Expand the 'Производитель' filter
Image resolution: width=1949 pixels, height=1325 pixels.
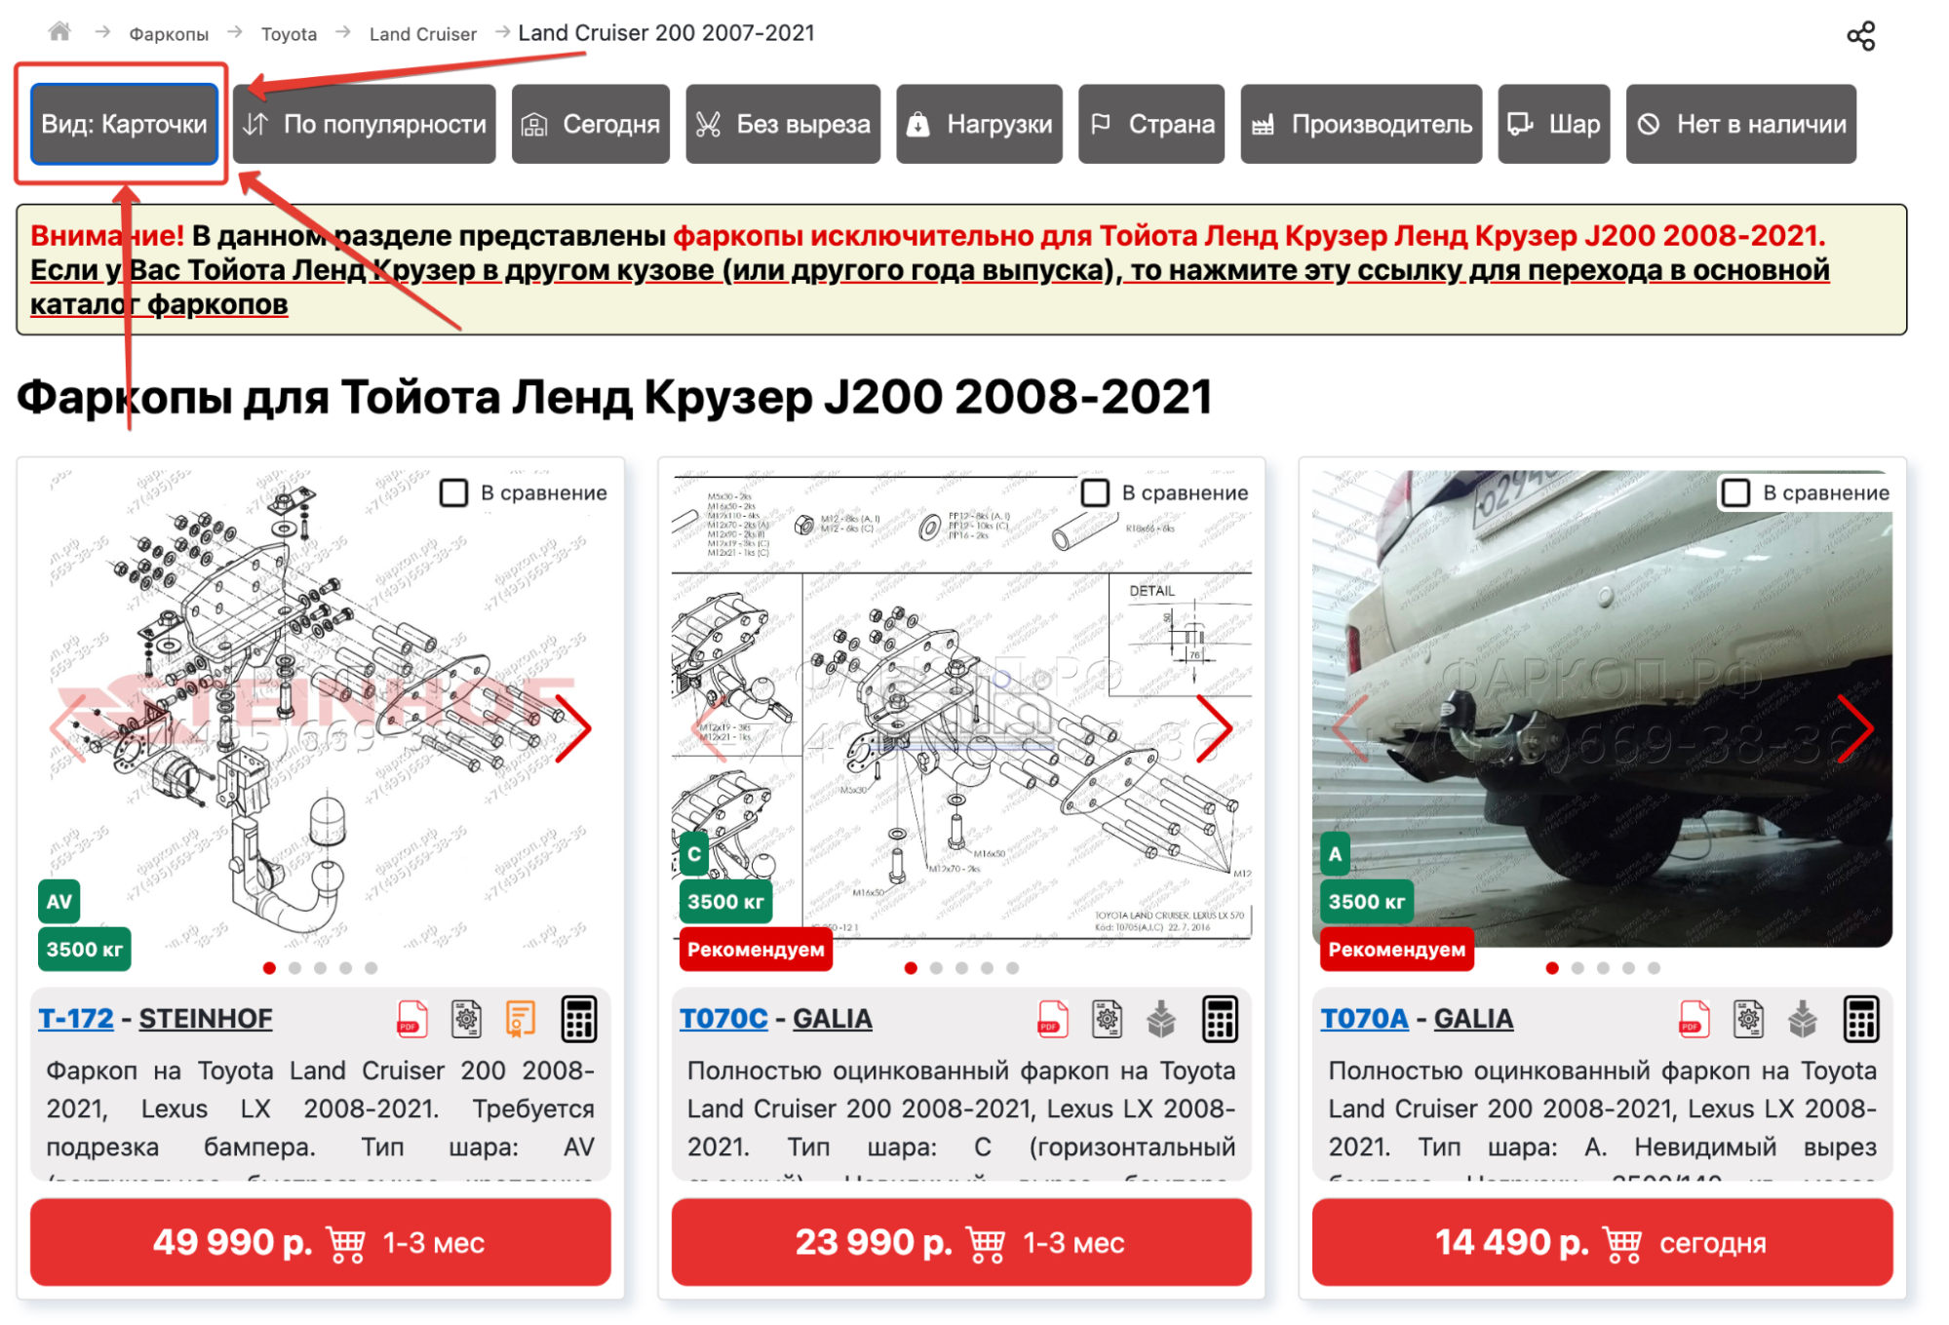click(x=1361, y=124)
